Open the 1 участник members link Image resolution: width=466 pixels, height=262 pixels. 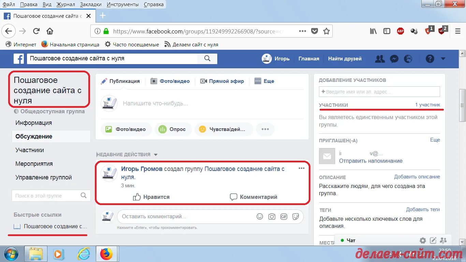click(427, 105)
